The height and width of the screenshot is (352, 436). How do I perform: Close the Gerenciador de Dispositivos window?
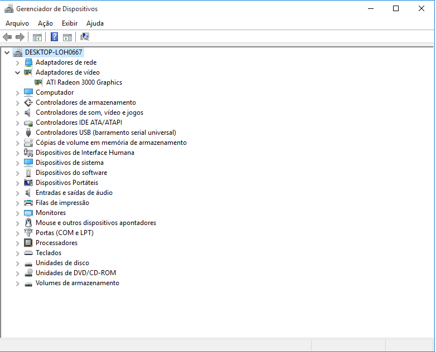[422, 8]
